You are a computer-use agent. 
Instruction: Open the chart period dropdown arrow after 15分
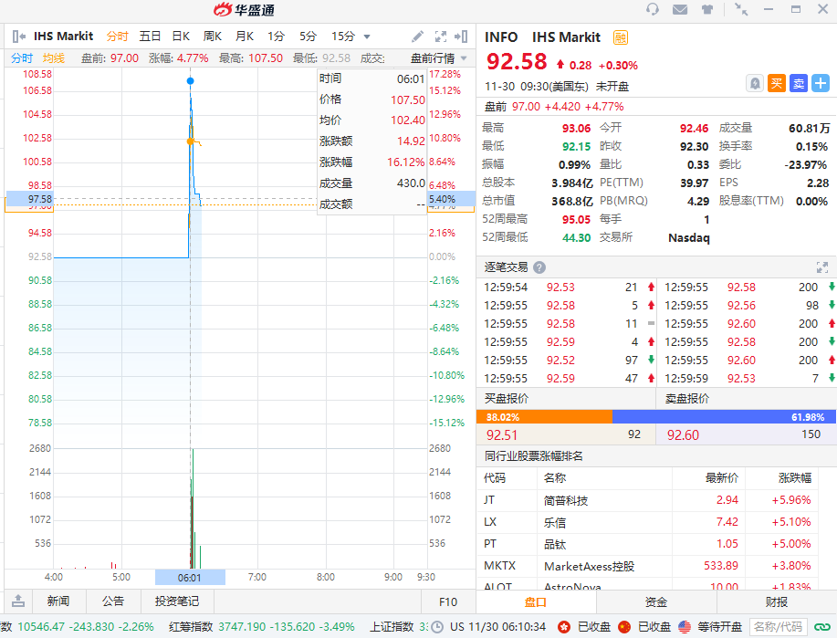(x=367, y=37)
